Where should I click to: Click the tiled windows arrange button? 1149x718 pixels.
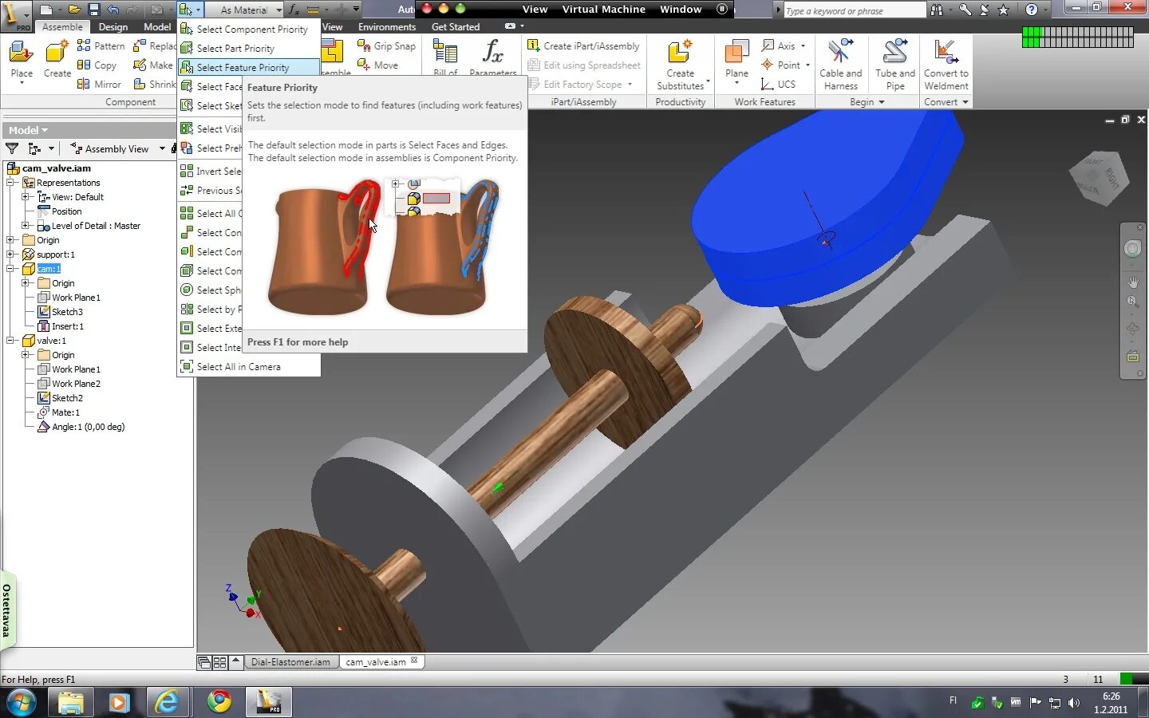tap(219, 662)
